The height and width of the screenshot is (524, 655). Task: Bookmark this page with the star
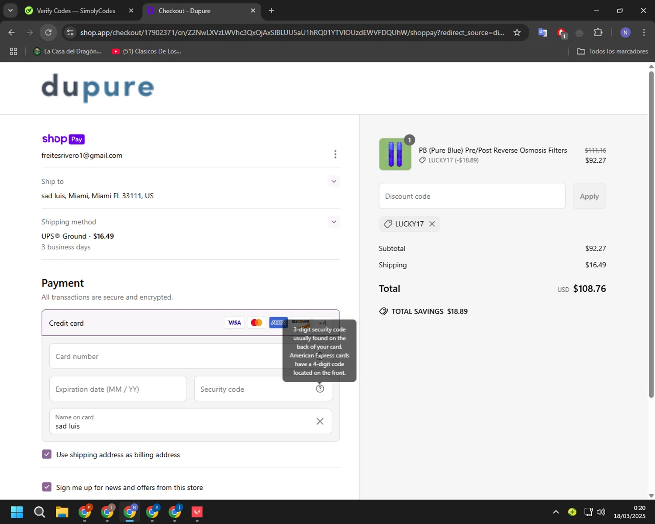pyautogui.click(x=517, y=32)
